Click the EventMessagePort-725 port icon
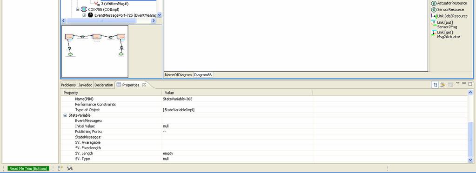The width and height of the screenshot is (476, 173). click(x=90, y=15)
